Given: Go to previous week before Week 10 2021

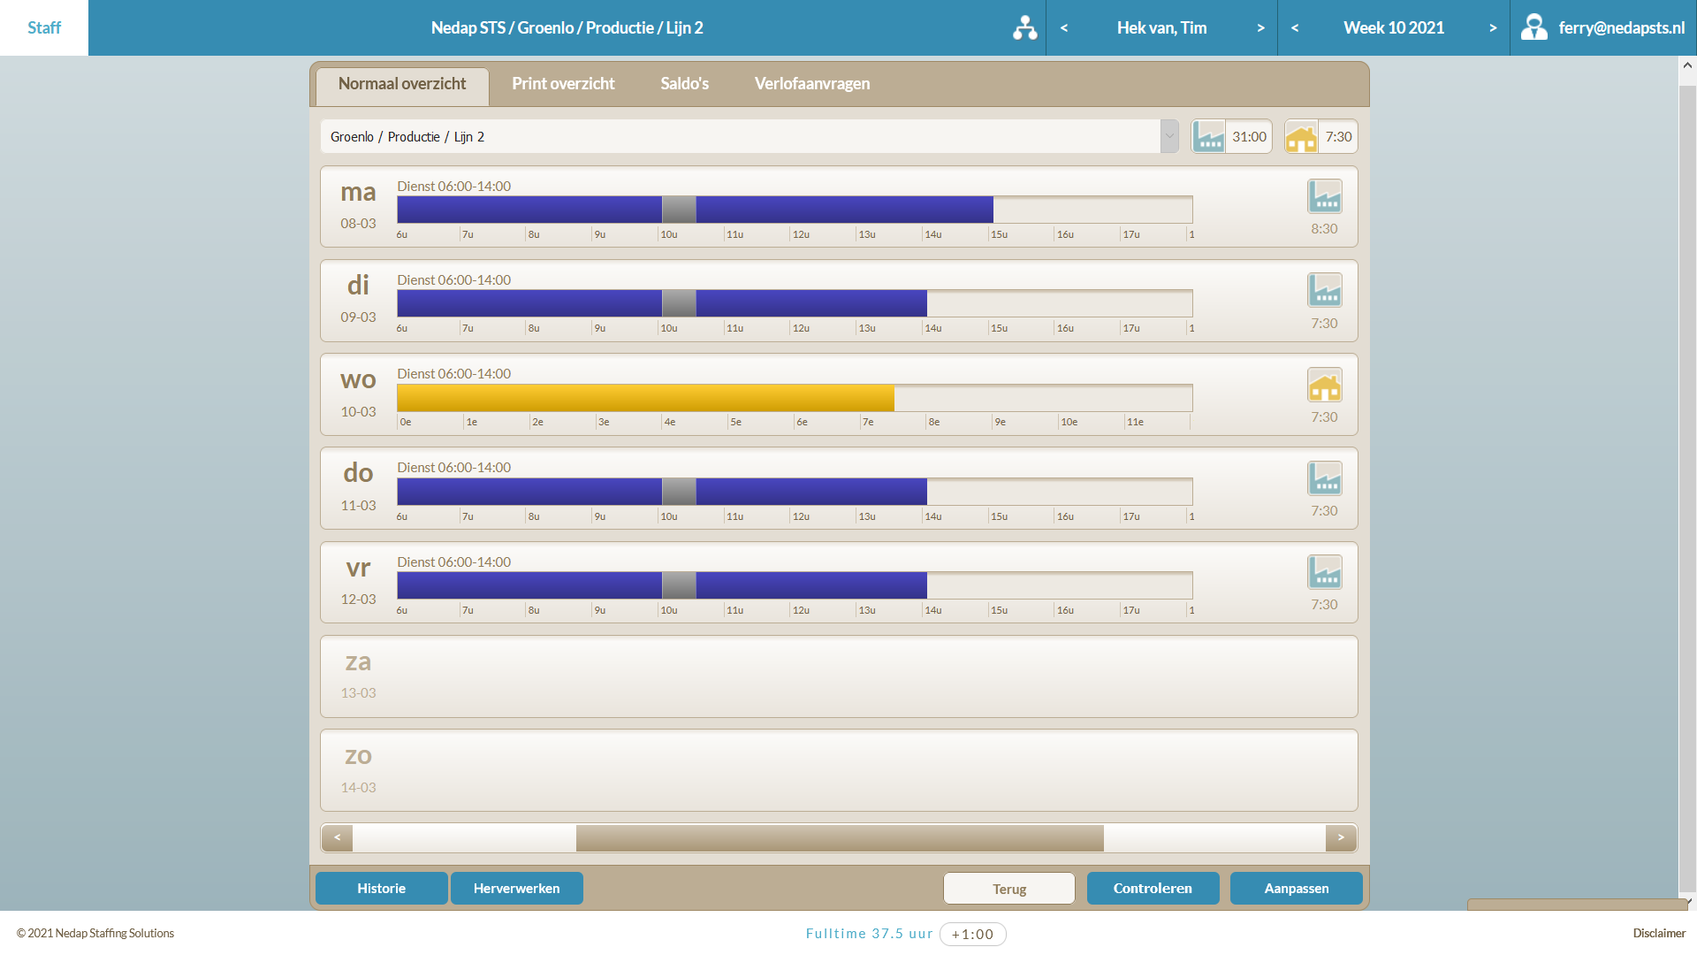Looking at the screenshot, I should coord(1295,28).
